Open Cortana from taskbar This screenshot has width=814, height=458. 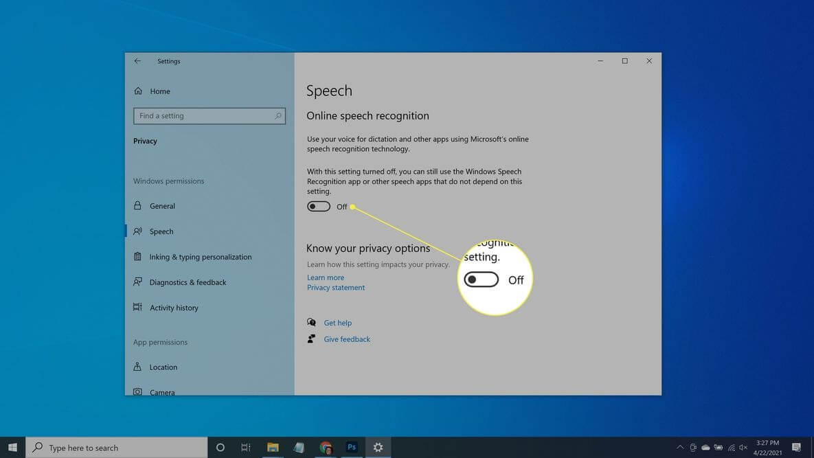coord(220,447)
